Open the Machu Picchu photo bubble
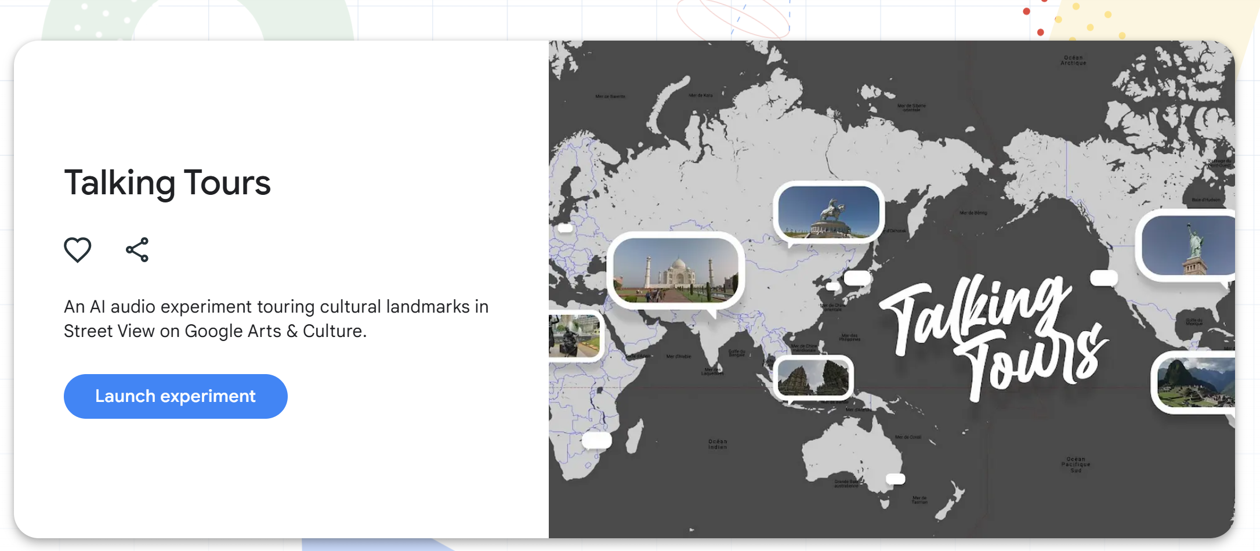 click(x=1194, y=382)
